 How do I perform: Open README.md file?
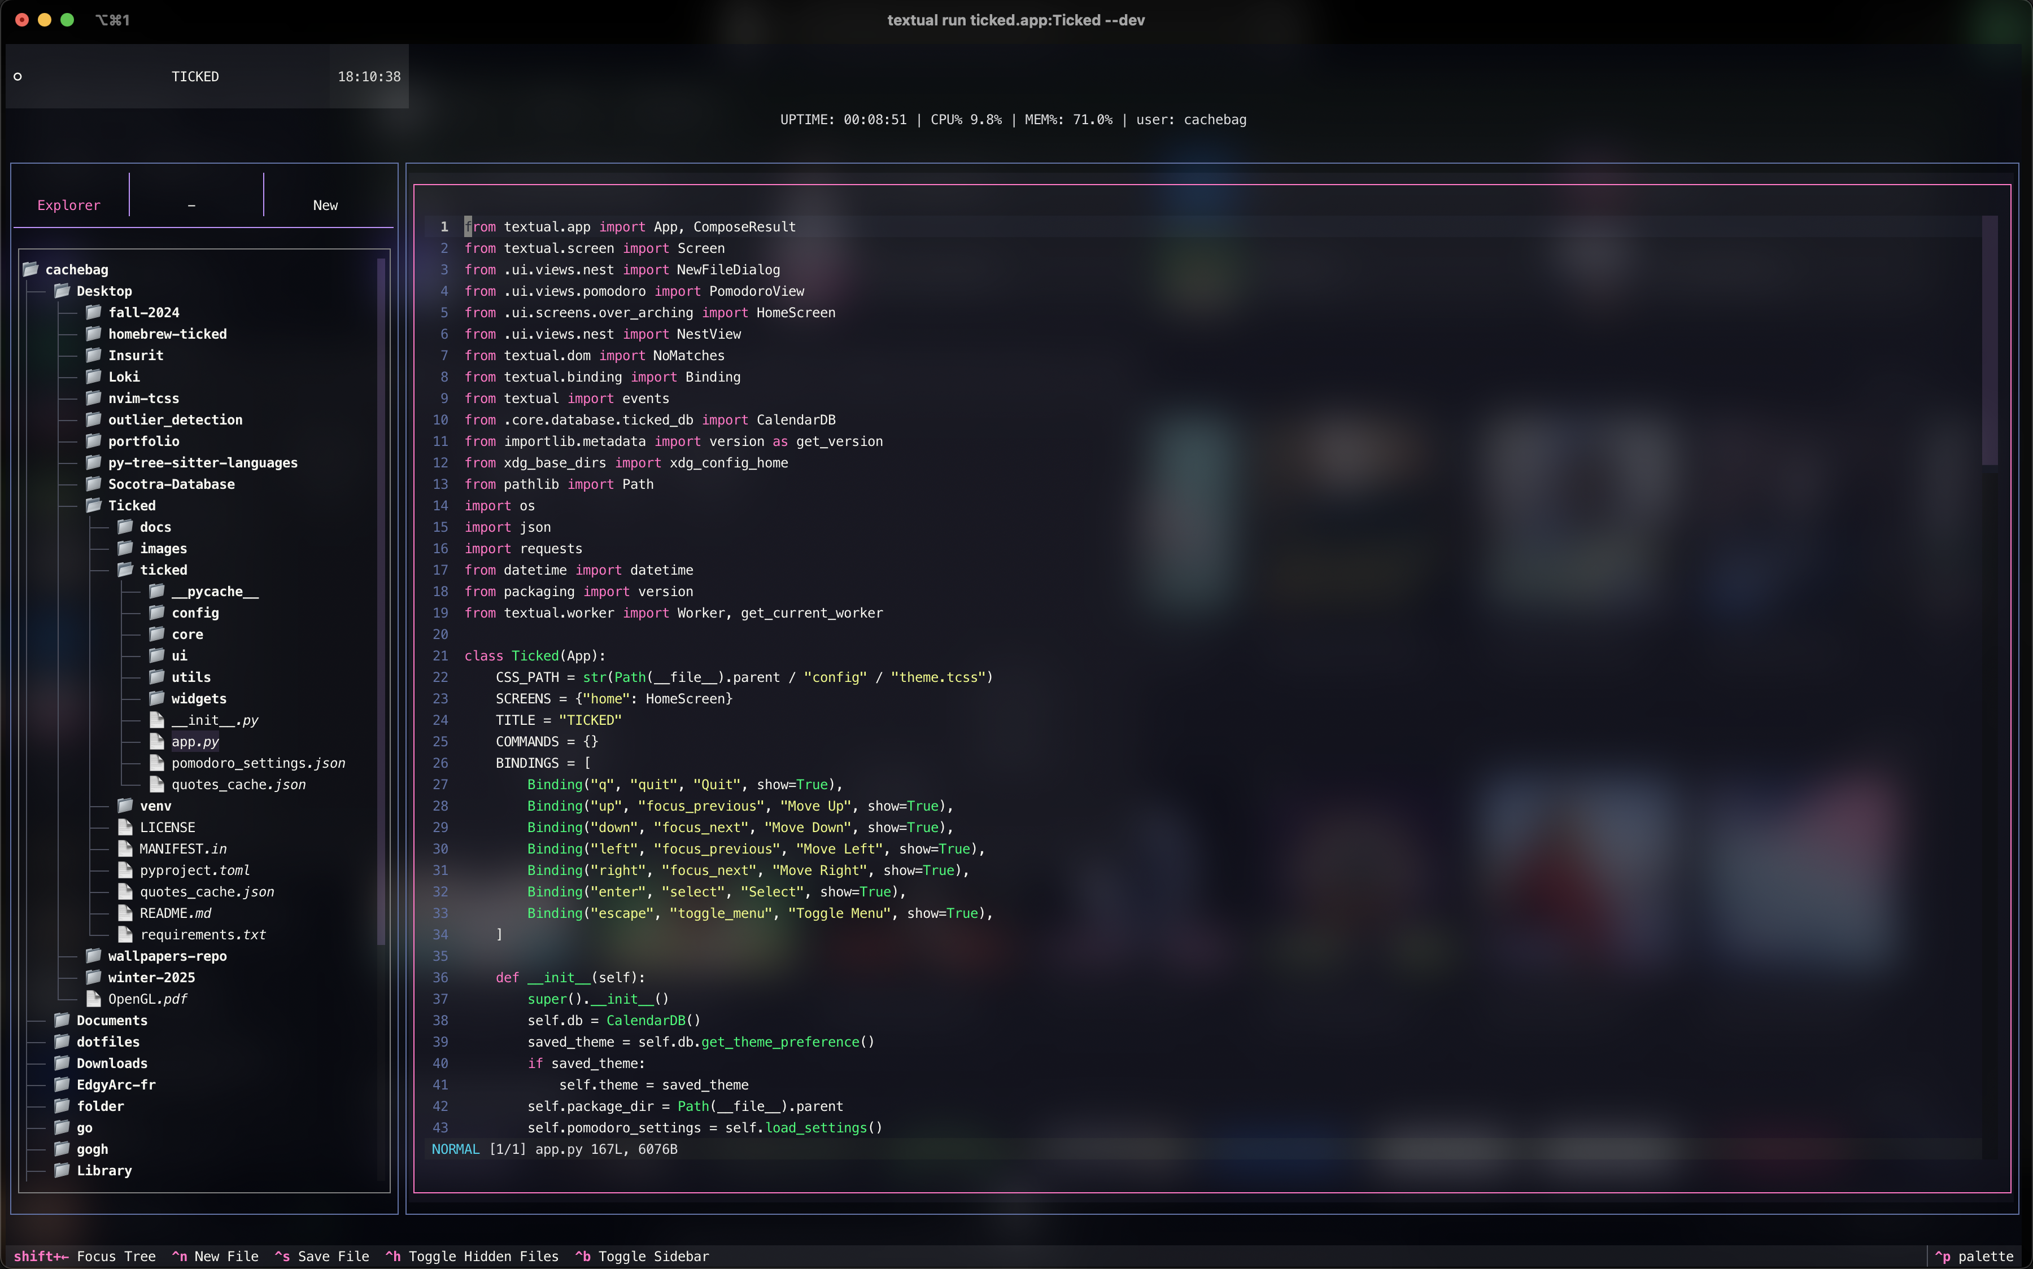point(176,913)
